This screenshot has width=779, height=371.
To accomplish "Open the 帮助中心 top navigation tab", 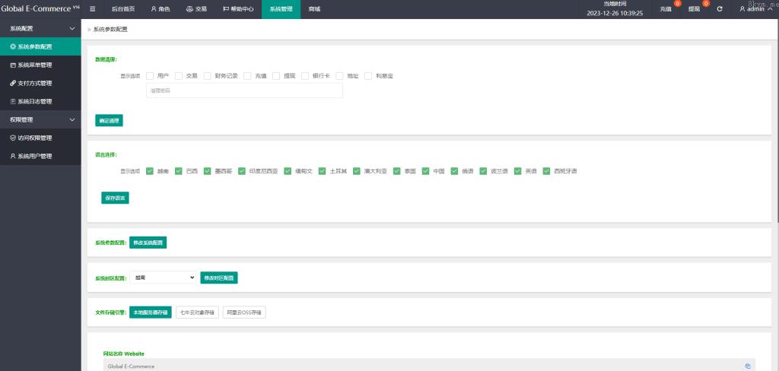I will (237, 9).
